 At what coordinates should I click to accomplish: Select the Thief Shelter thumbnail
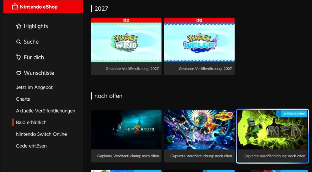click(126, 129)
